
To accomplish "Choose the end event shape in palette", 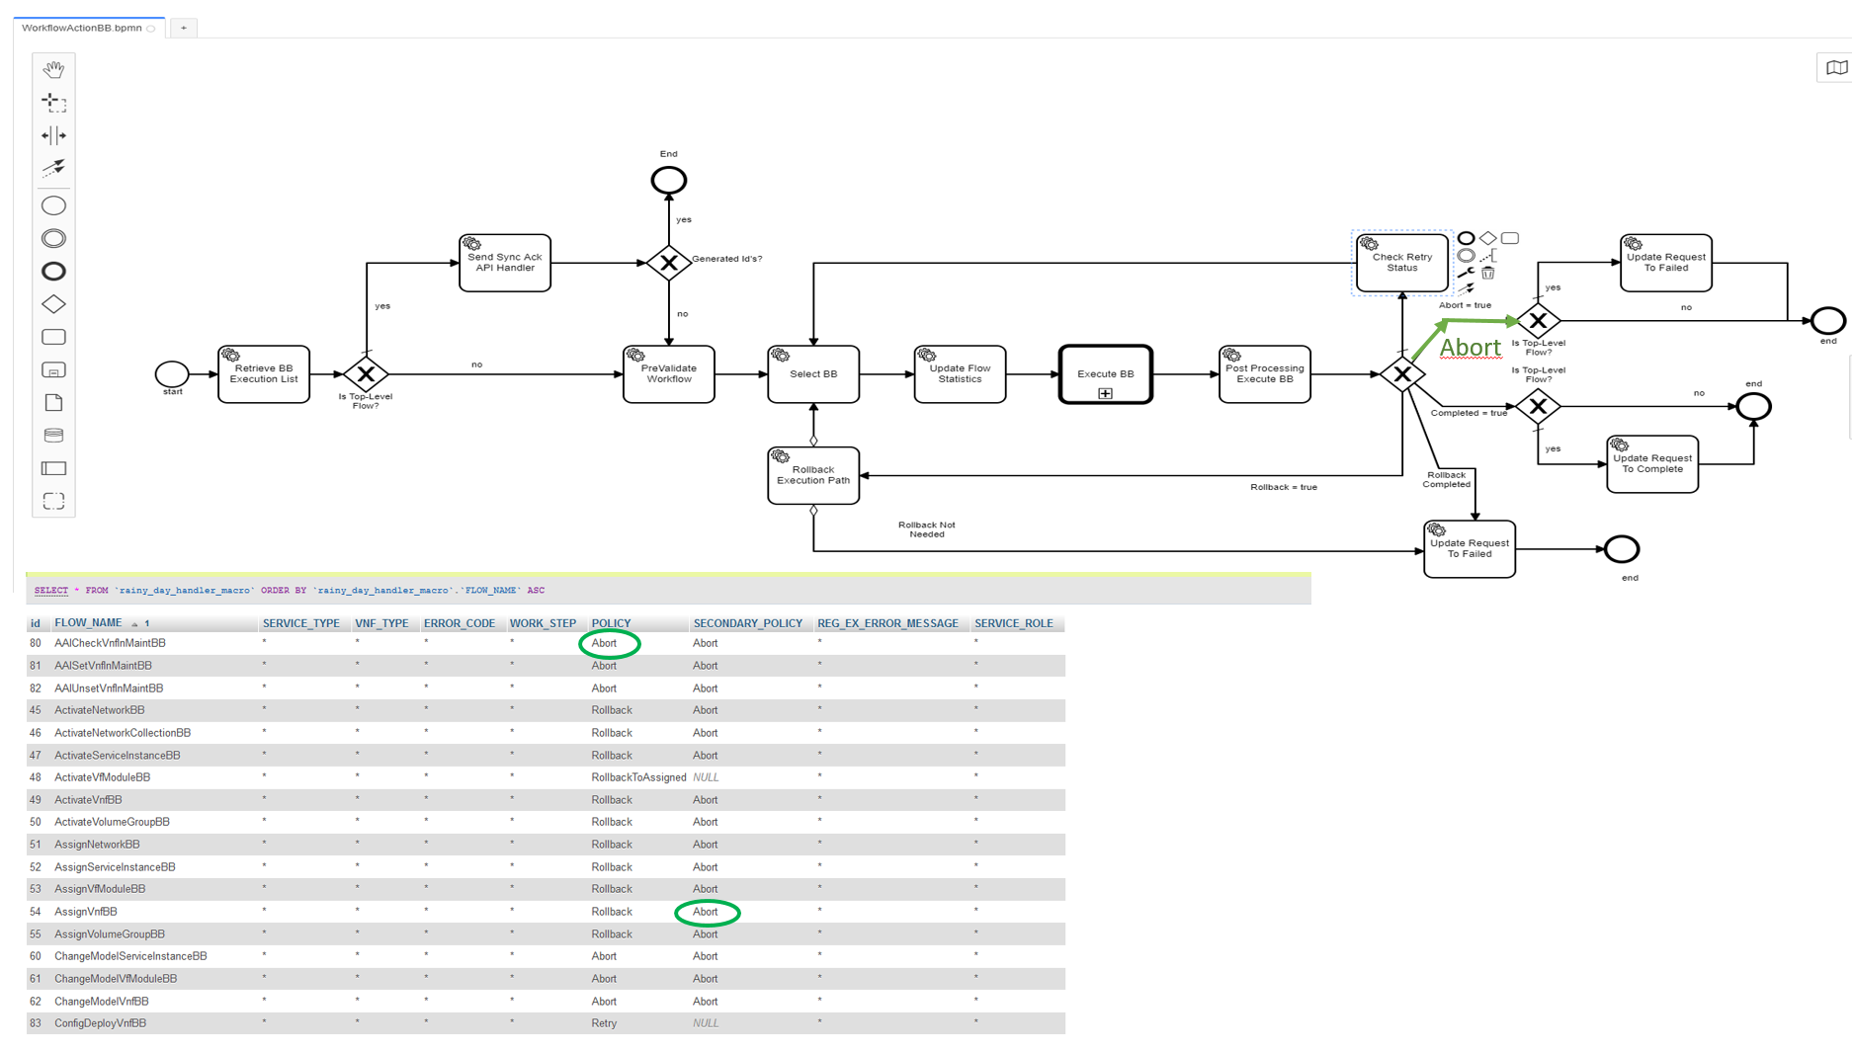I will pyautogui.click(x=53, y=271).
